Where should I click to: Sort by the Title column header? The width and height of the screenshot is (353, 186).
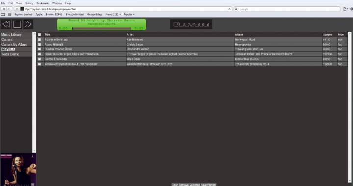point(47,35)
